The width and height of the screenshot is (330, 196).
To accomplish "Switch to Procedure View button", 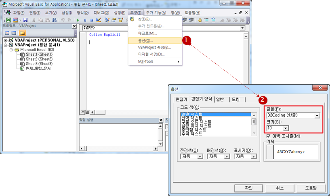I will coord(82,112).
